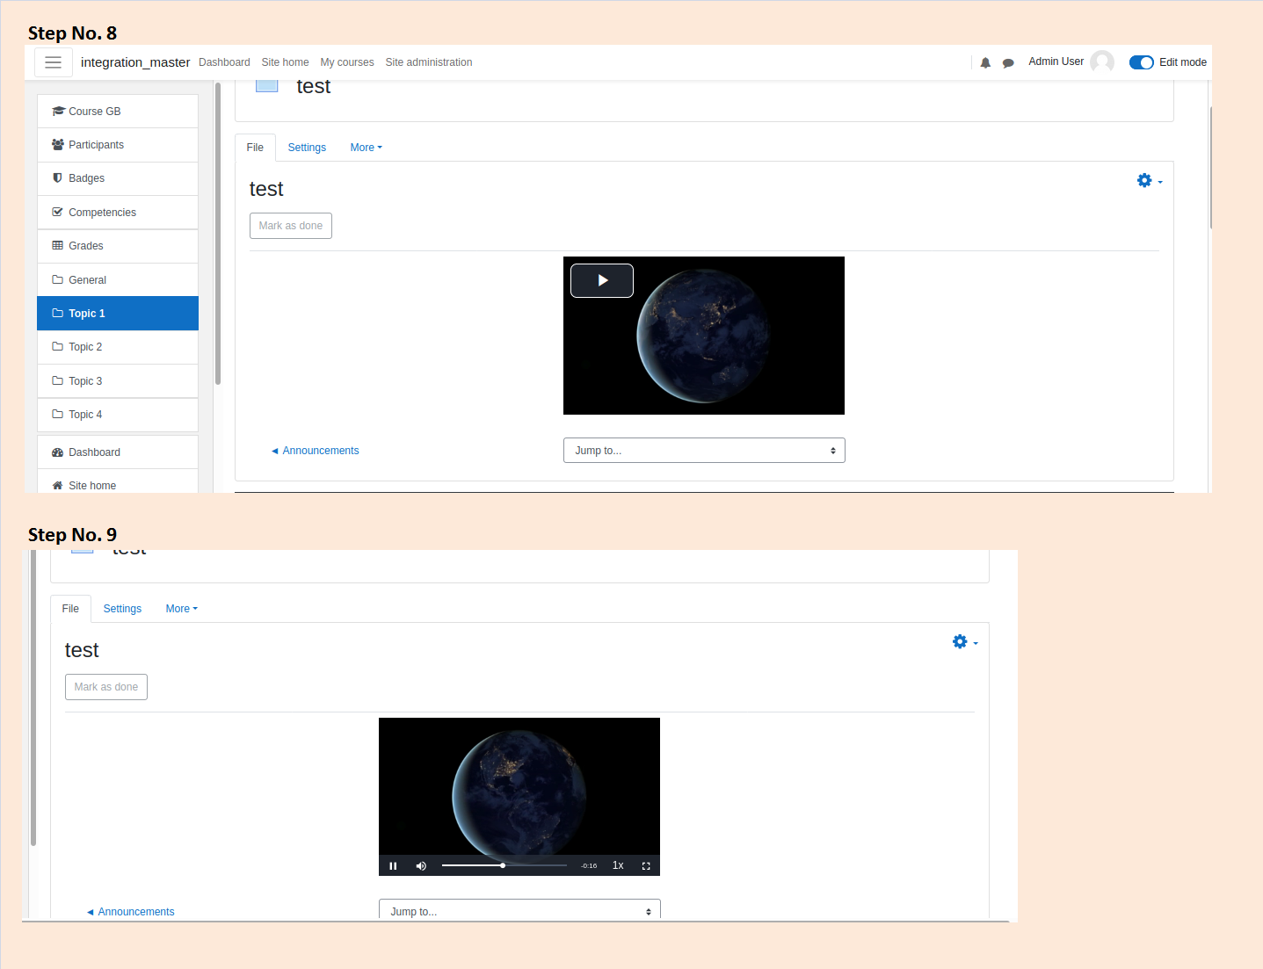Open Badges in the sidebar
The image size is (1263, 969).
coord(118,178)
